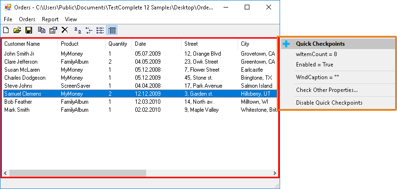The image size is (397, 189).
Task: Click the city Grovetown, CA
Action: [x=258, y=54]
